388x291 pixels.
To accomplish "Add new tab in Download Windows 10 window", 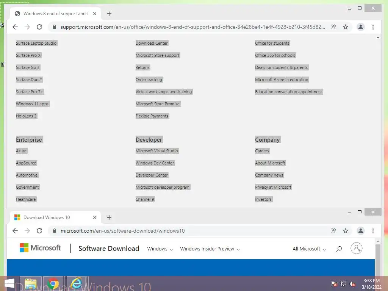I will [109, 217].
